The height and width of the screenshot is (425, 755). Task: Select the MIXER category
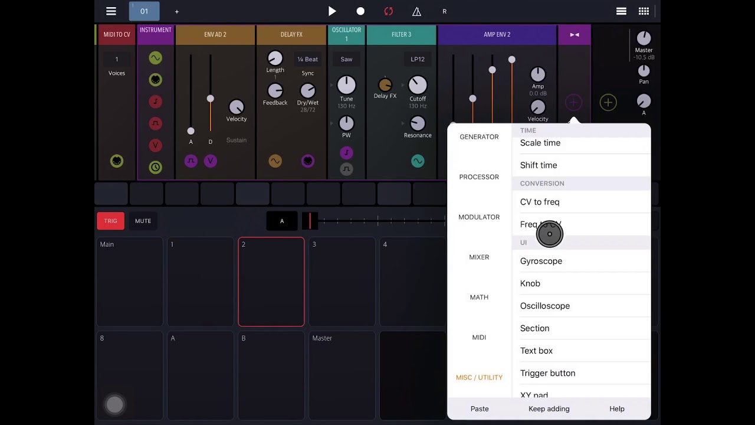click(x=479, y=257)
